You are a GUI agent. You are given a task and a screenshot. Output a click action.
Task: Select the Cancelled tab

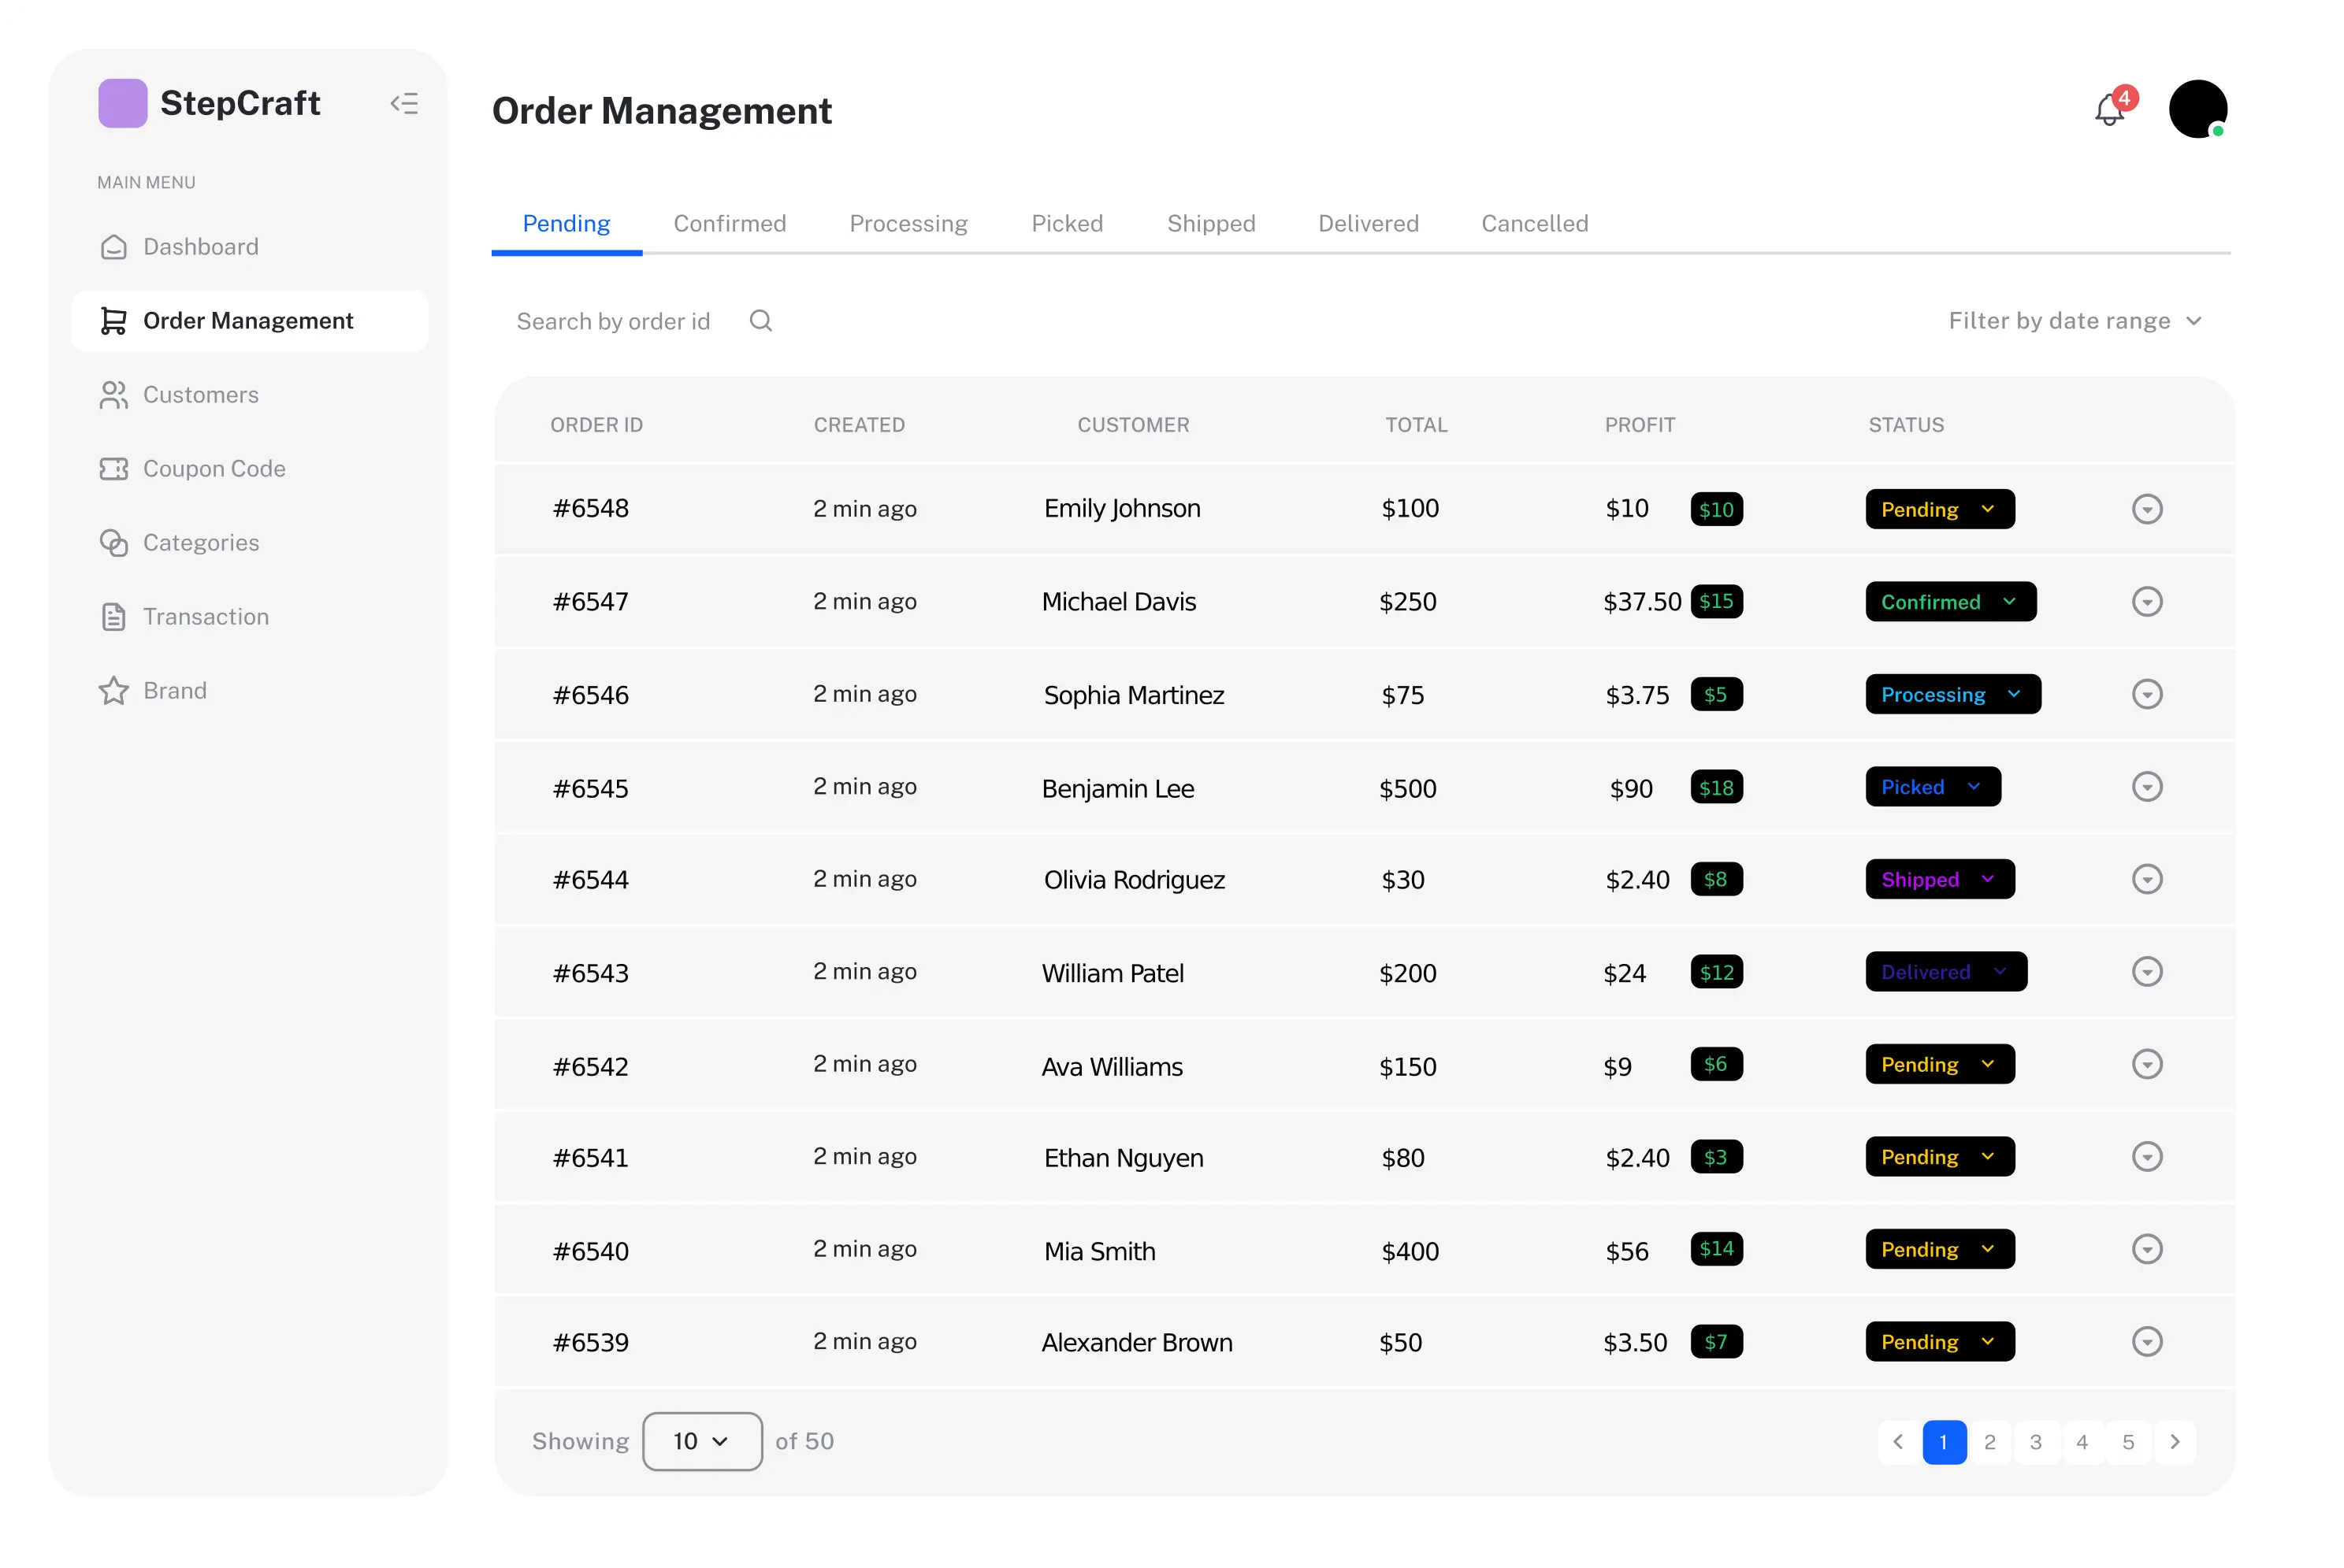pyautogui.click(x=1533, y=222)
